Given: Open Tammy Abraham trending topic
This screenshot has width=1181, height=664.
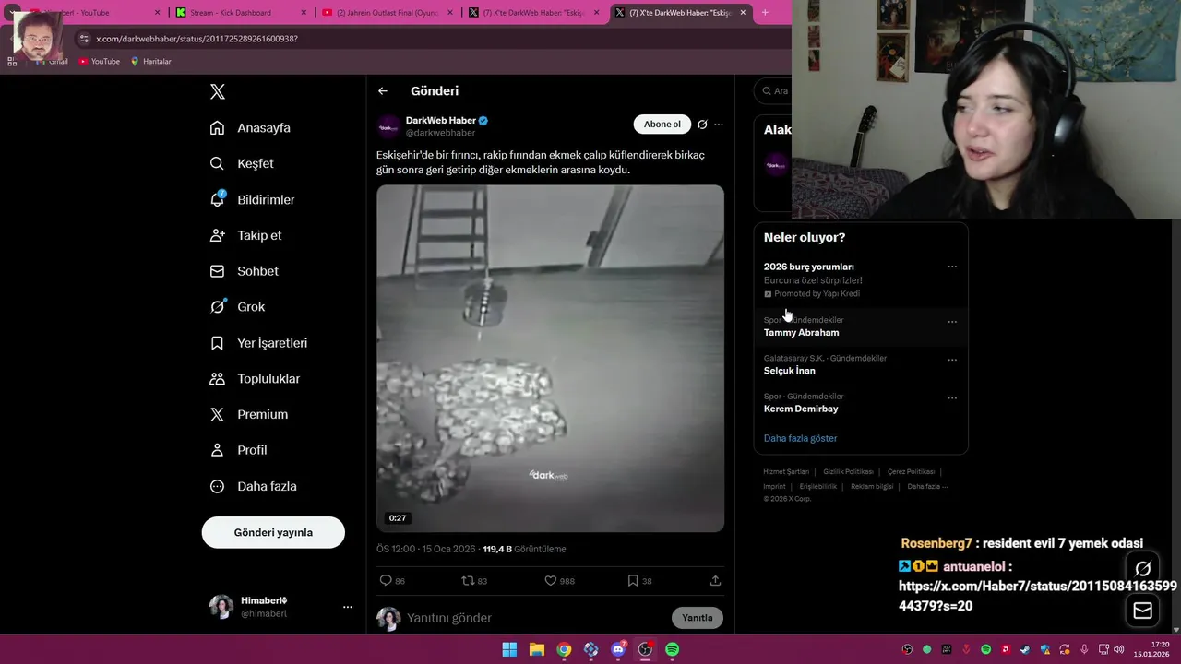Looking at the screenshot, I should 801,333.
